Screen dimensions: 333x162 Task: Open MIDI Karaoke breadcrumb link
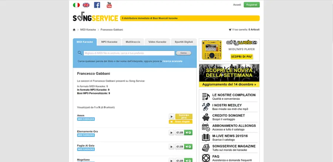click(x=88, y=30)
